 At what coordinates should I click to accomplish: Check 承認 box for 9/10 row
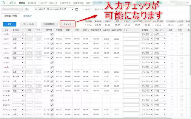point(172,77)
